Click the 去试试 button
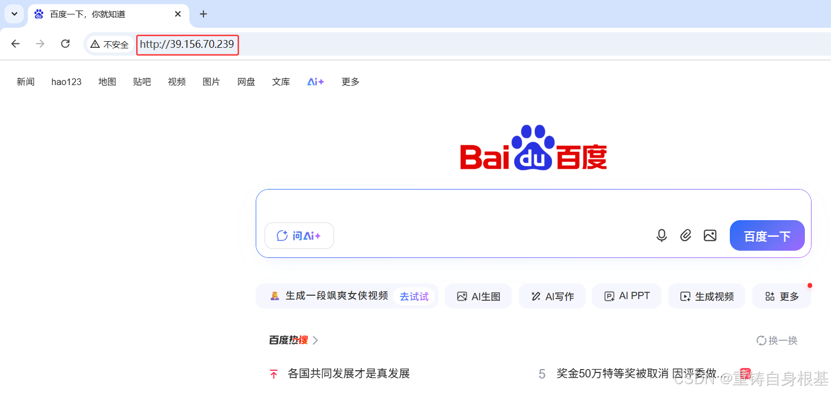The image size is (831, 393). [x=414, y=296]
